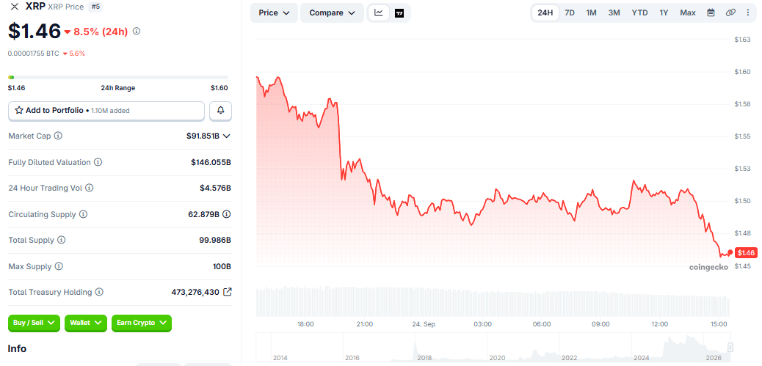Screen dimensions: 762x366
Task: Click the 0.00001755 BTC price text
Action: pos(34,54)
